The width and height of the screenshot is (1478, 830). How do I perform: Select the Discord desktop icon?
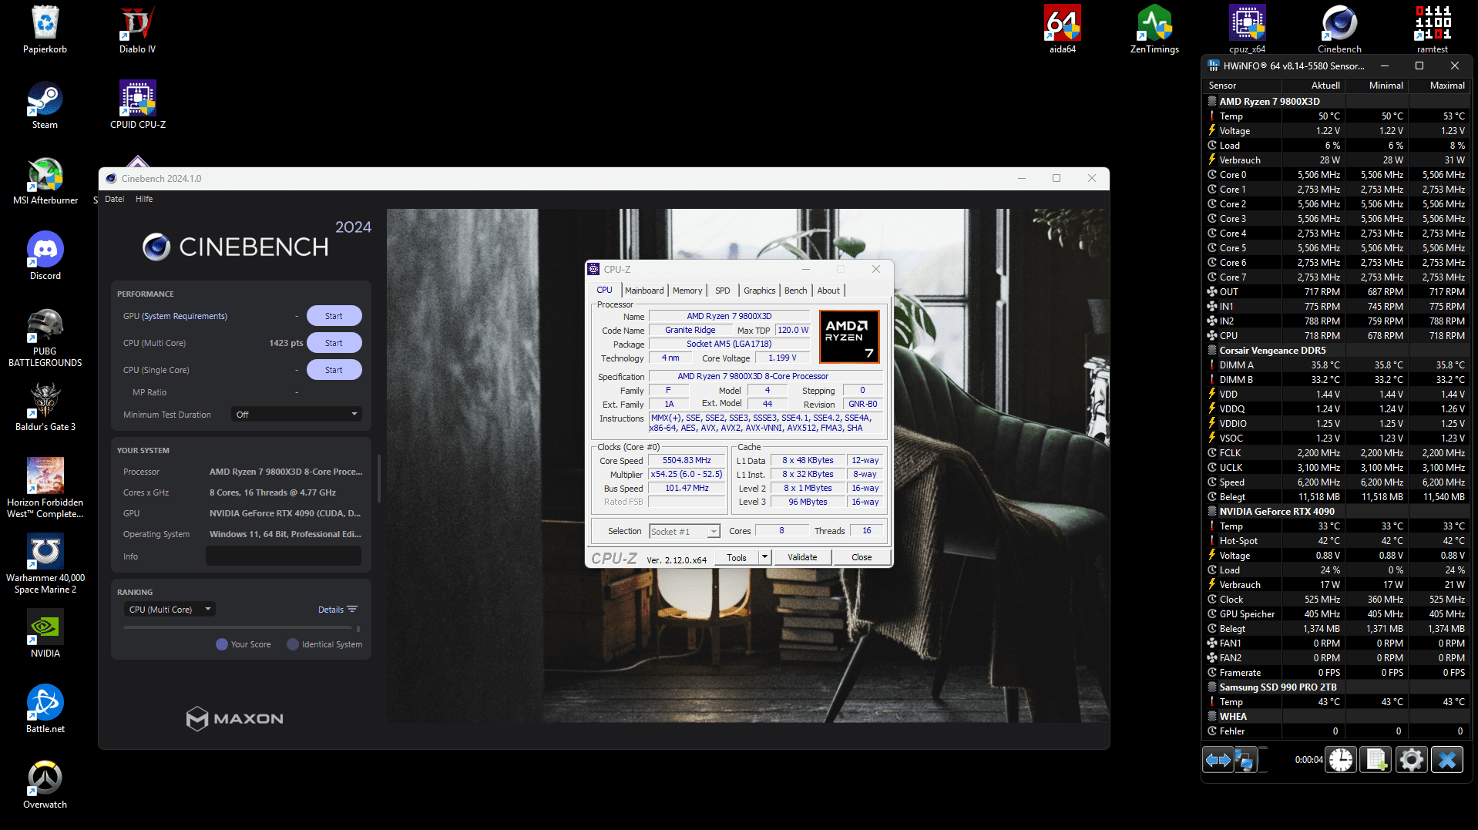coord(45,257)
